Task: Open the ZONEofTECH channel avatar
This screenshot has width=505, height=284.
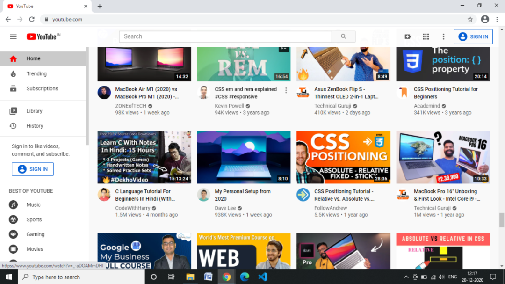Action: tap(104, 93)
